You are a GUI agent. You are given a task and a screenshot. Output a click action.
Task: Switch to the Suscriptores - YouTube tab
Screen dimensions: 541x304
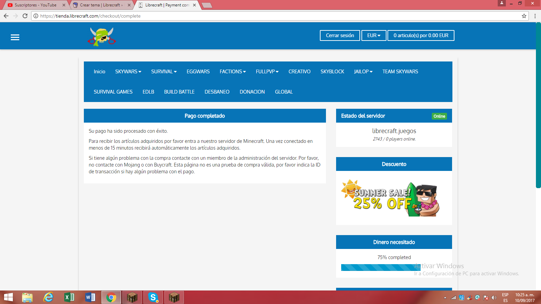pos(36,5)
